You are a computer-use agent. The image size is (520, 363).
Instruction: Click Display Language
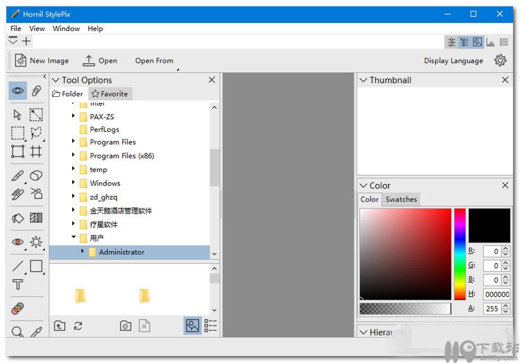[453, 61]
